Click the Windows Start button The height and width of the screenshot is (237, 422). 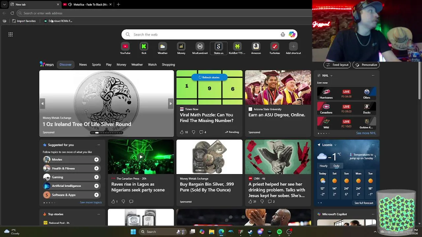click(x=133, y=232)
